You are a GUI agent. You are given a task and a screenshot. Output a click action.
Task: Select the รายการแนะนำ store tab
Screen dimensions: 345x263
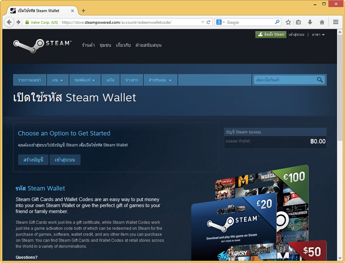tap(30, 80)
